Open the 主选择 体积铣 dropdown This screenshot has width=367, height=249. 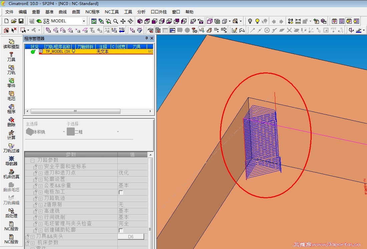tap(64, 132)
